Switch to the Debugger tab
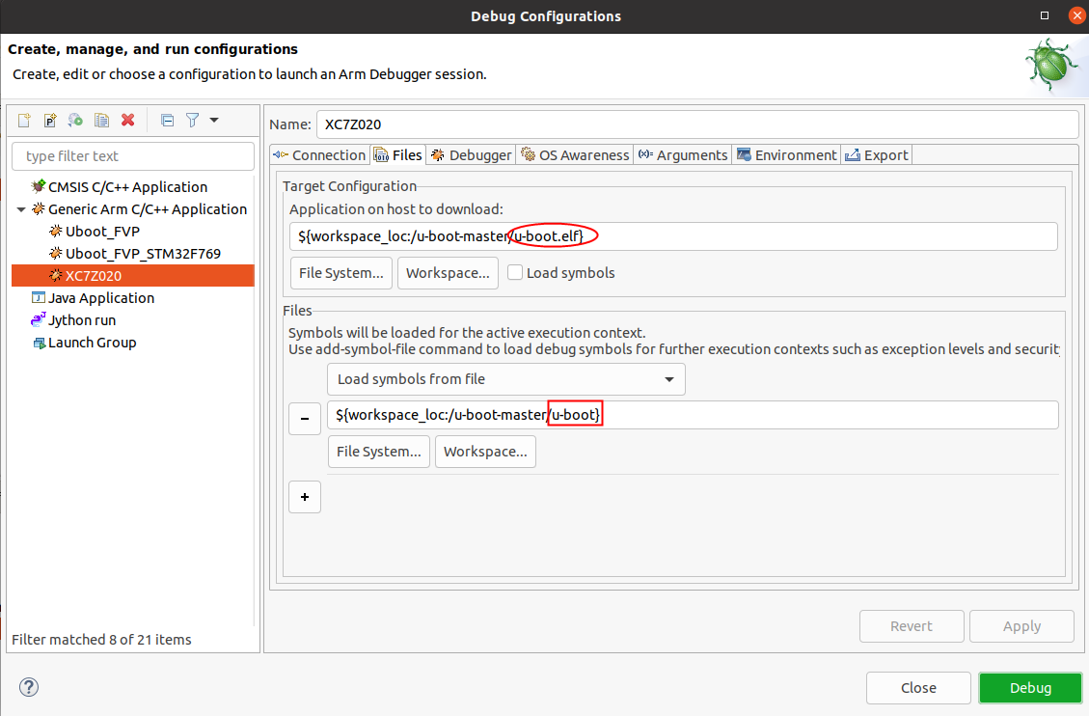The image size is (1089, 716). pos(471,155)
